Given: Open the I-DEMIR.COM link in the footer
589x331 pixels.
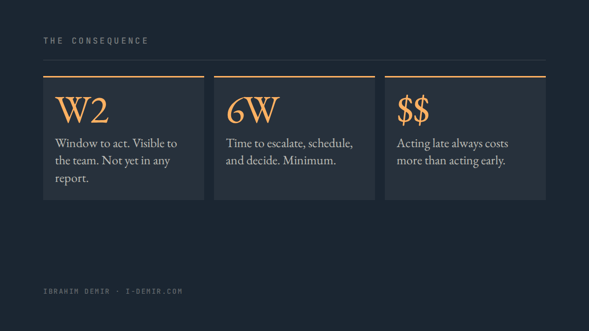Looking at the screenshot, I should coord(154,291).
